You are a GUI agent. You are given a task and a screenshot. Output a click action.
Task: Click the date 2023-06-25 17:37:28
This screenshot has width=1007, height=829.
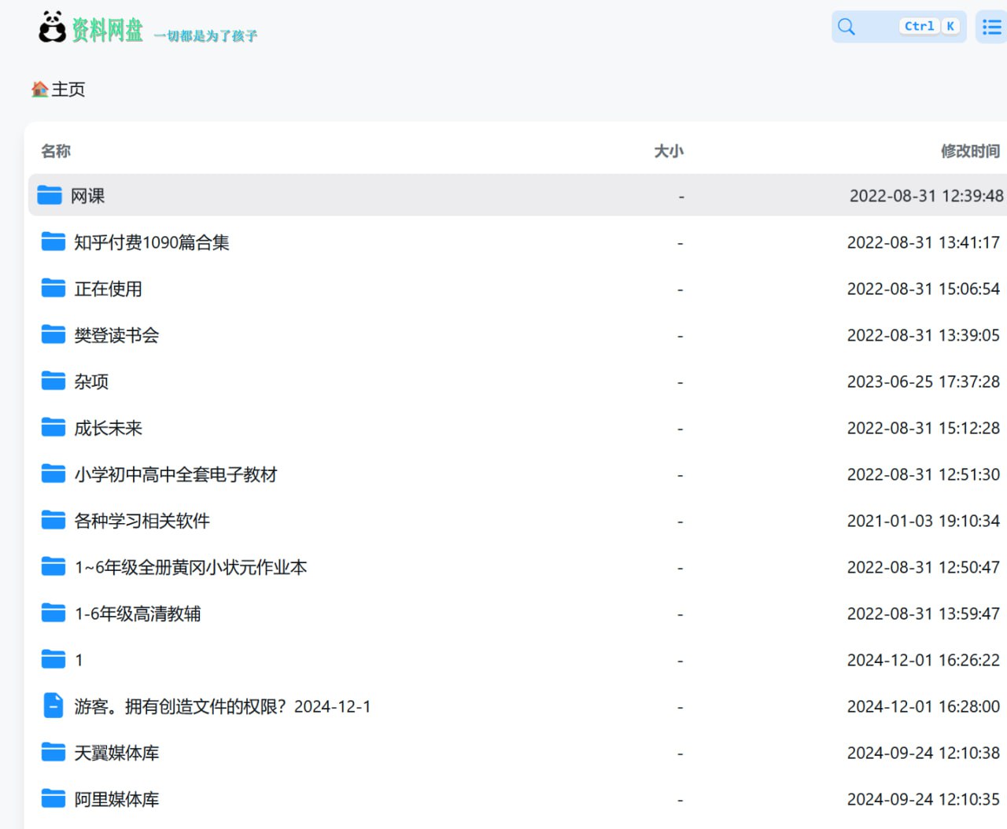click(923, 381)
